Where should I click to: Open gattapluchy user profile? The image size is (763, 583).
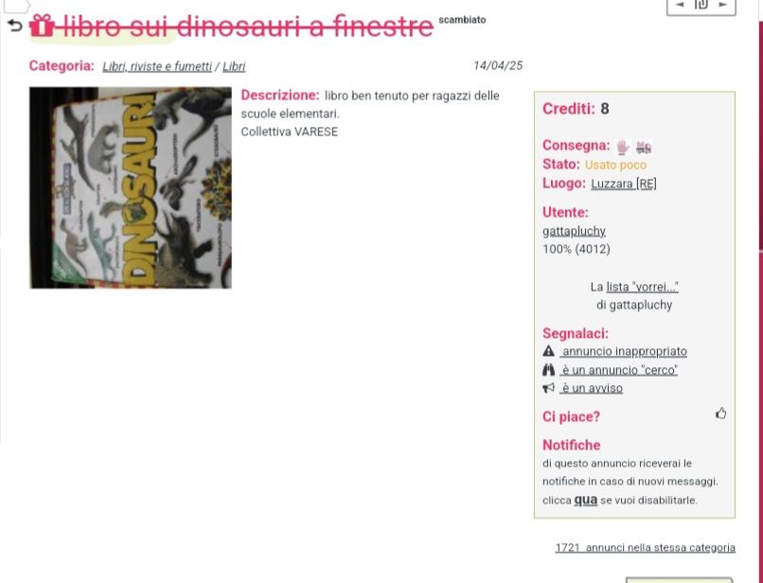coord(575,231)
